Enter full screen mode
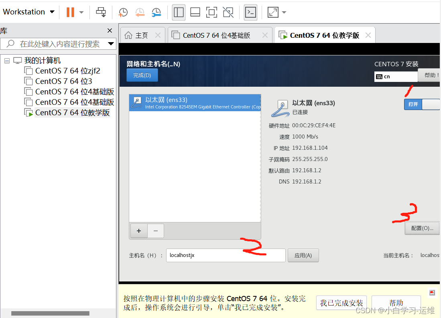441x318 pixels. [x=211, y=12]
